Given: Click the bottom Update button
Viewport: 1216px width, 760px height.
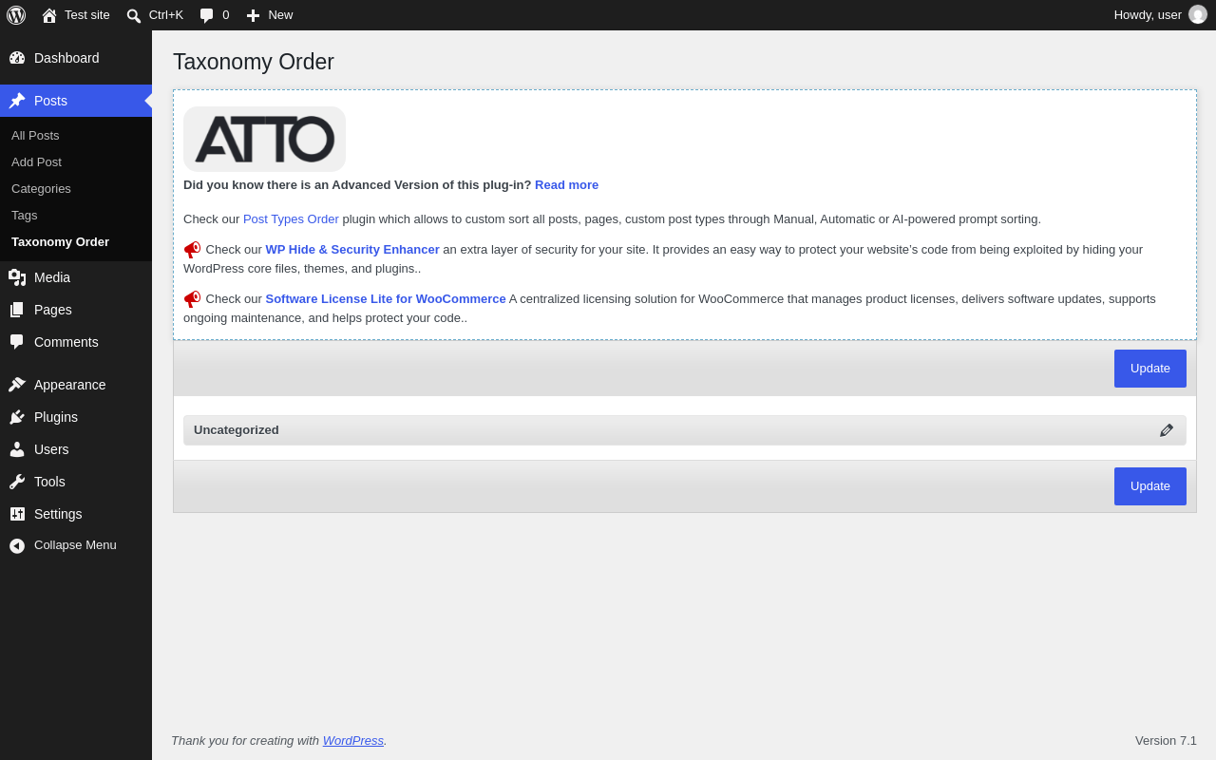Looking at the screenshot, I should tap(1150, 486).
